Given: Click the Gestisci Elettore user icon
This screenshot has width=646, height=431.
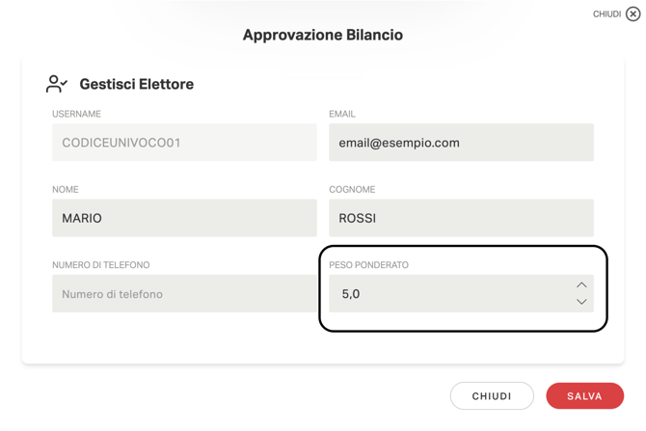Looking at the screenshot, I should (x=57, y=84).
